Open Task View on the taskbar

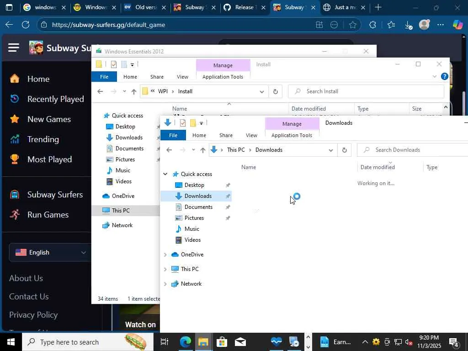point(165,342)
